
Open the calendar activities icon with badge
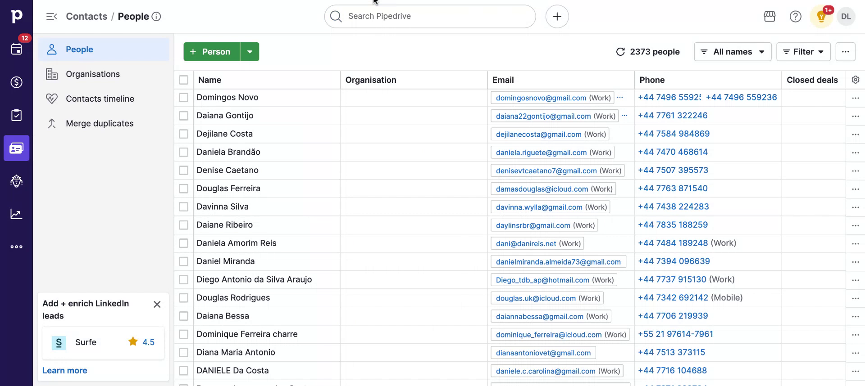click(16, 49)
